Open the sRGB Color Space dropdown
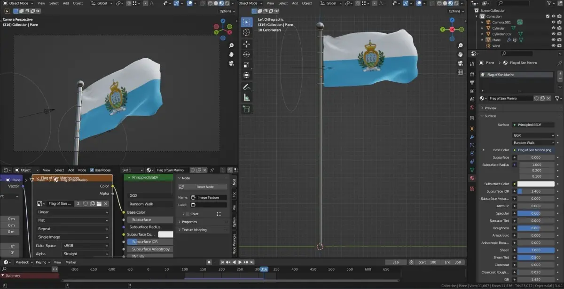The height and width of the screenshot is (289, 564). pos(86,245)
